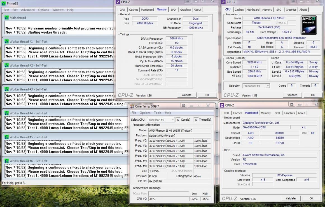Switch to Caches tab in CPU-Z CPU window
Screen dimensions: 325x207
(x=239, y=9)
